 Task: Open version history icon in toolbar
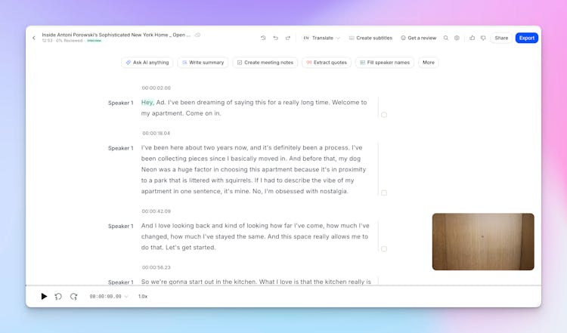click(x=263, y=38)
